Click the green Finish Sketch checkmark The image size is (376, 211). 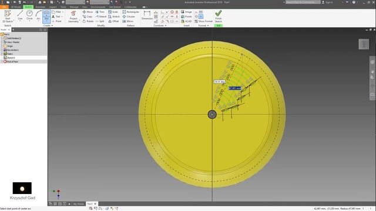point(218,13)
